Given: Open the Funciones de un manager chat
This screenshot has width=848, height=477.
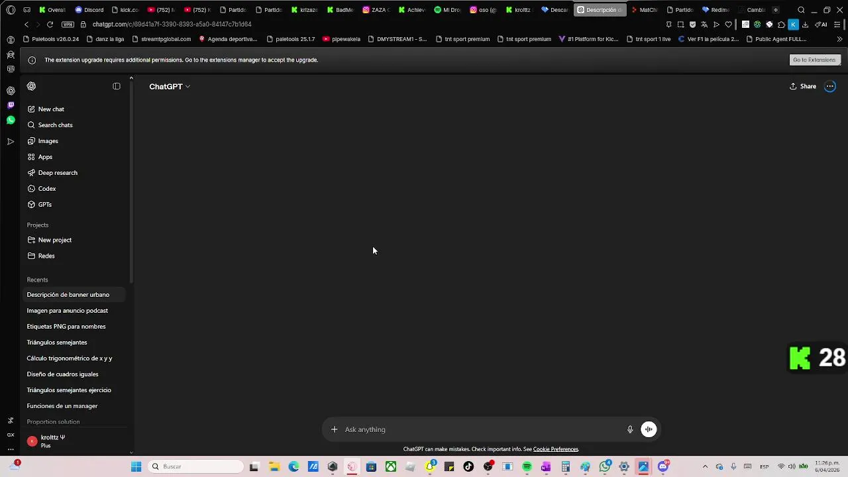Looking at the screenshot, I should coord(74,406).
